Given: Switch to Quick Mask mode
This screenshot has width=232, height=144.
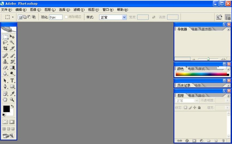Looking at the screenshot, I should pos(12,122).
